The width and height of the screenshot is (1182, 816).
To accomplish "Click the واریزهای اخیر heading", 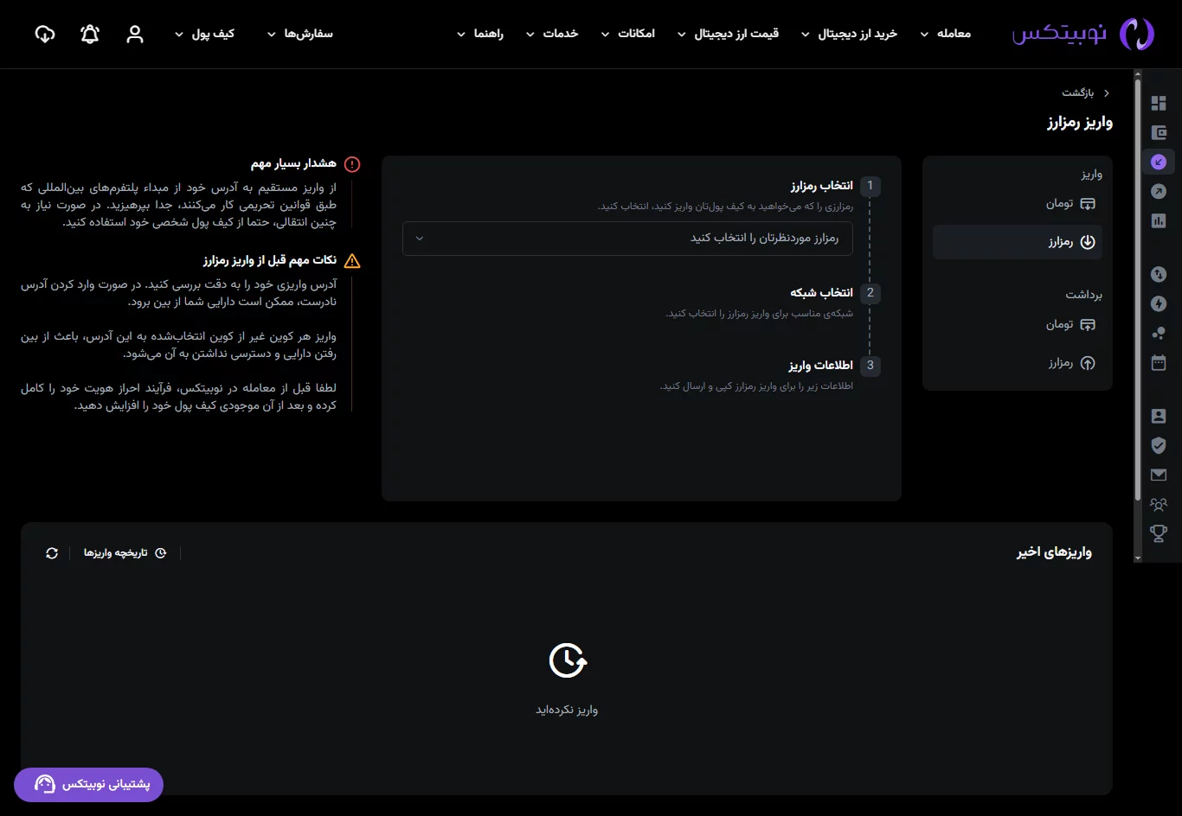I will [x=1054, y=552].
